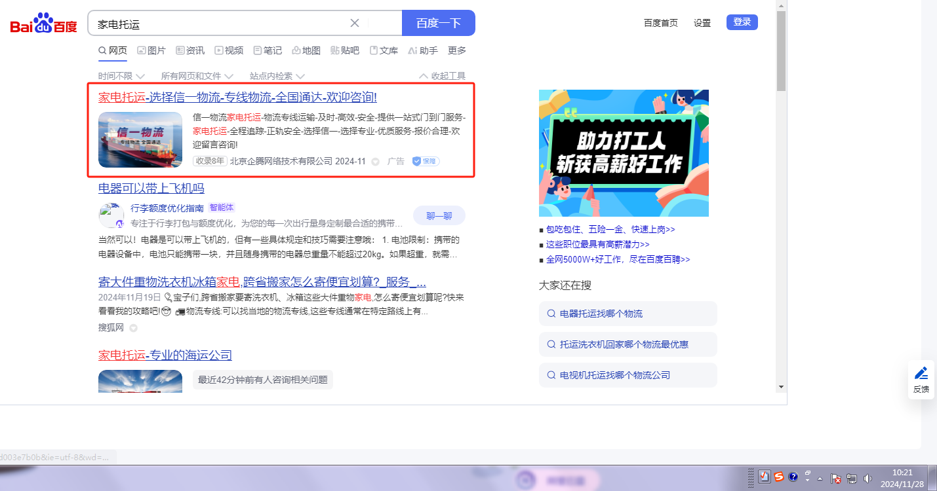Viewport: 937px width, 491px height.
Task: Click the page vertical scrollbar thumb
Action: click(781, 51)
